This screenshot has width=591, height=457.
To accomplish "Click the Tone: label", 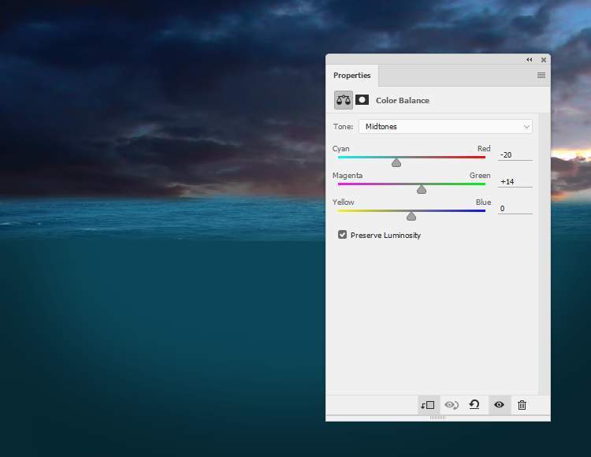I will click(343, 127).
